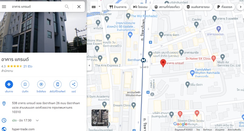This screenshot has height=131, width=244.
Task: Collapse the side panel arrow
Action: click(x=89, y=65)
